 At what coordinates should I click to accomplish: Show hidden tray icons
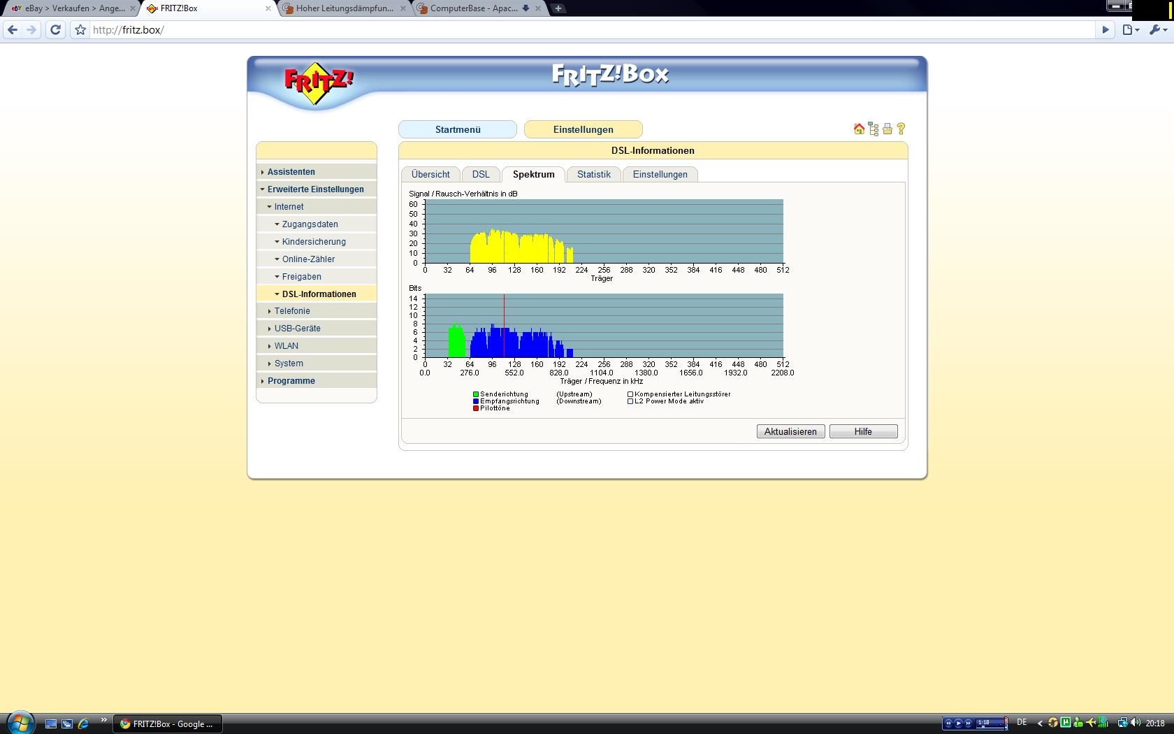click(x=1040, y=723)
